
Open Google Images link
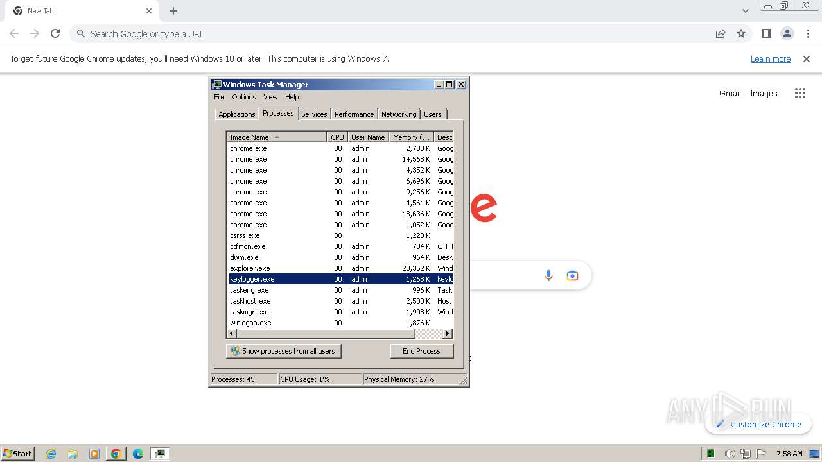coord(764,93)
